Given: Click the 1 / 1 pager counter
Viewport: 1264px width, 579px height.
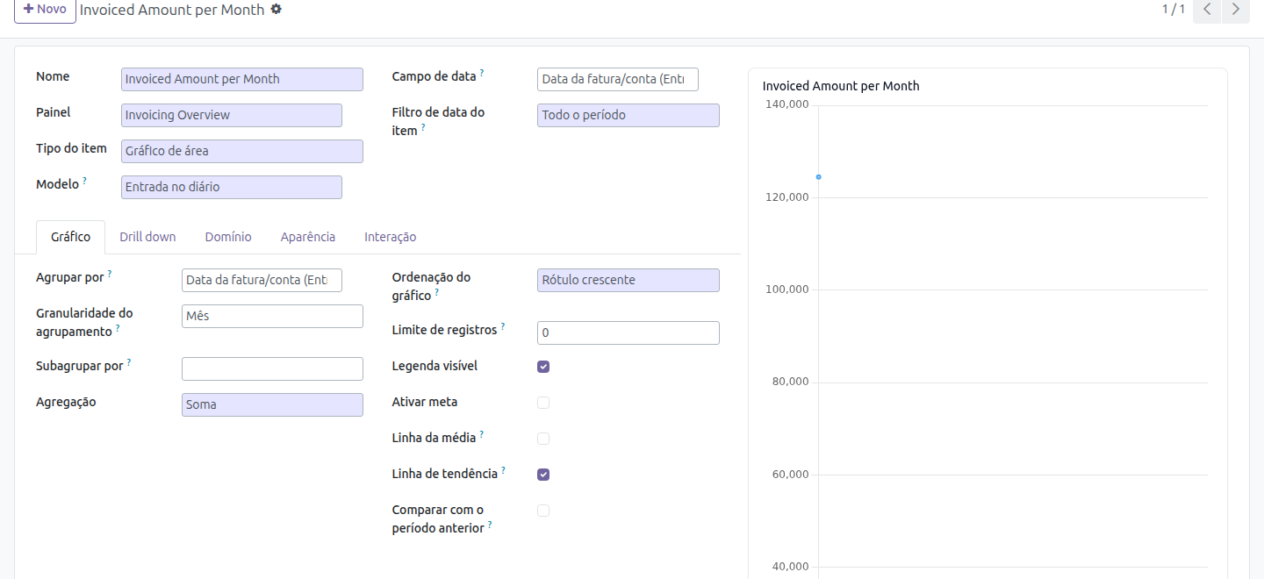Looking at the screenshot, I should click(1174, 9).
